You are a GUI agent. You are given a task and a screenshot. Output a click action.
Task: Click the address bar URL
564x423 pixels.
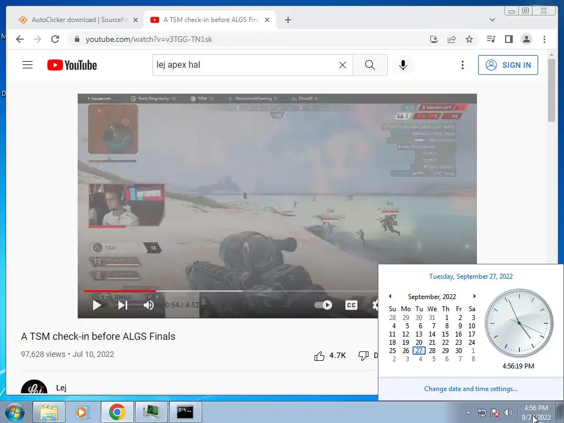[x=149, y=39]
